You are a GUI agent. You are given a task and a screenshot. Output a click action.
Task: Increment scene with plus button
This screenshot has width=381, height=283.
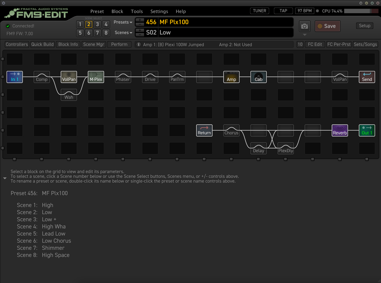pyautogui.click(x=140, y=31)
